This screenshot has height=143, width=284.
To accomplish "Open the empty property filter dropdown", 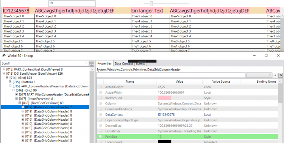I will coord(259,75).
